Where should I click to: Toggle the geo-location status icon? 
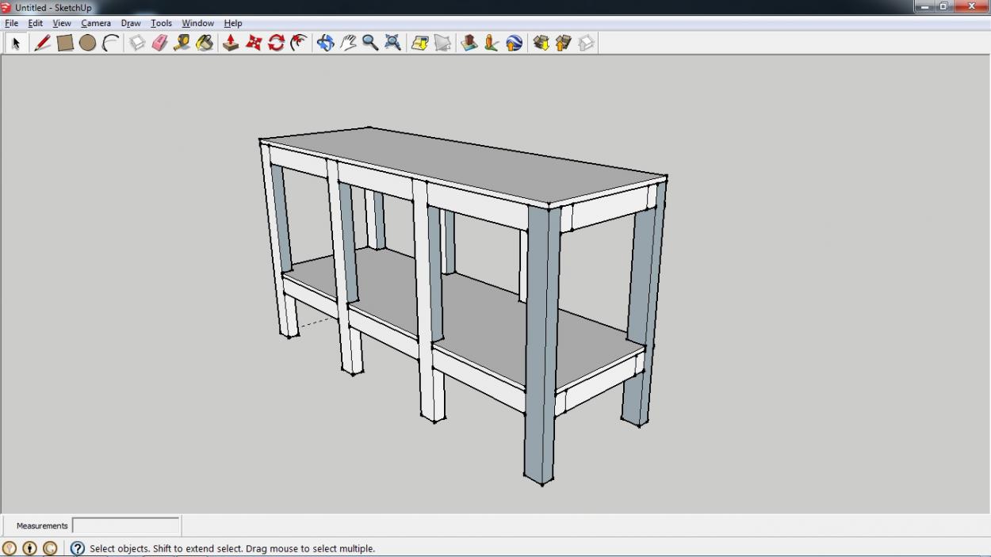click(10, 548)
